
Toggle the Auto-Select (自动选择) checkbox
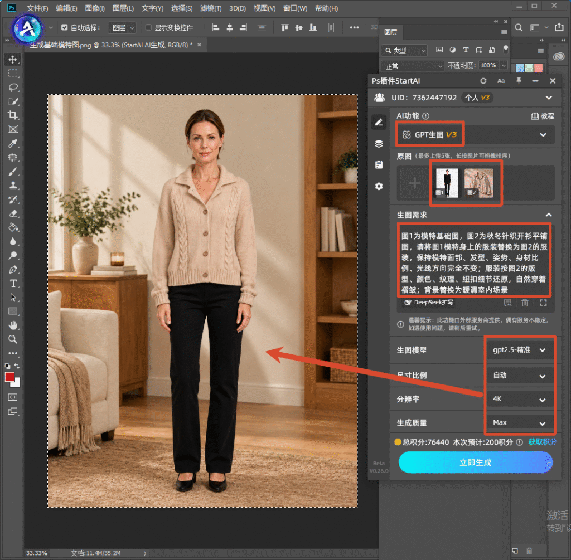(65, 27)
